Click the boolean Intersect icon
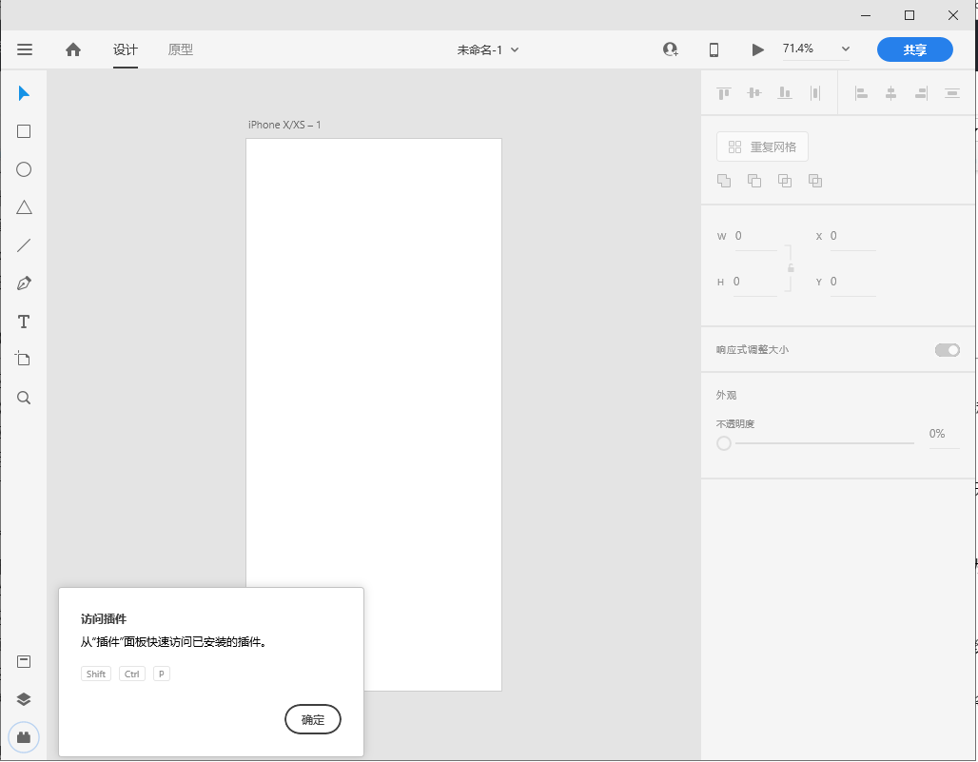 pos(785,181)
